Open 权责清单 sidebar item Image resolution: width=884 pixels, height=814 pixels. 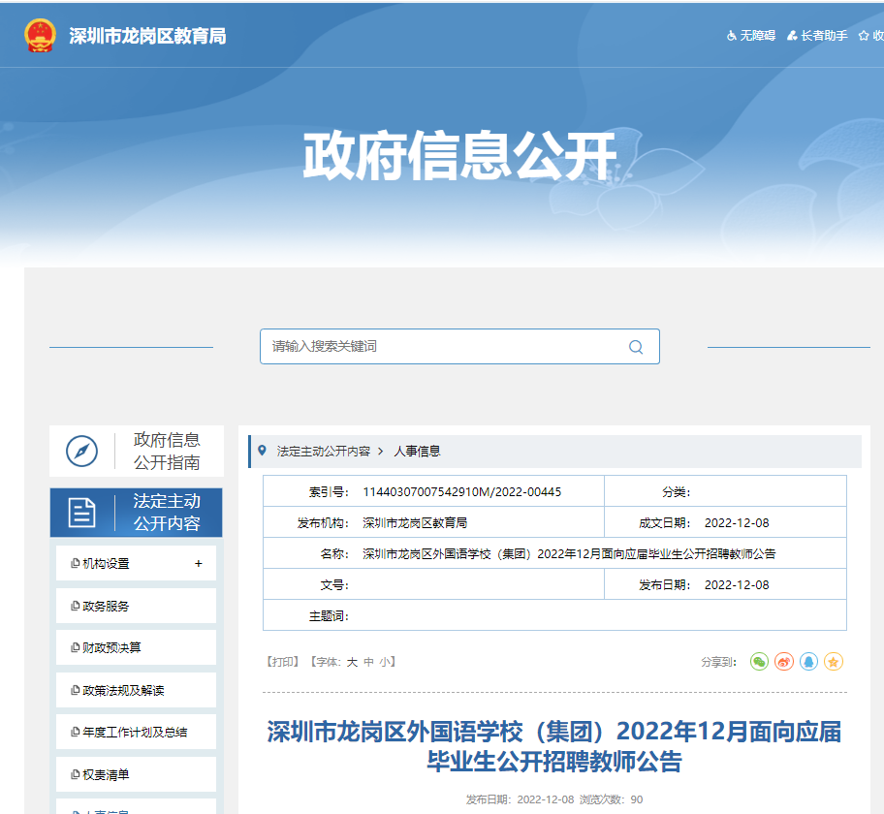pos(137,774)
